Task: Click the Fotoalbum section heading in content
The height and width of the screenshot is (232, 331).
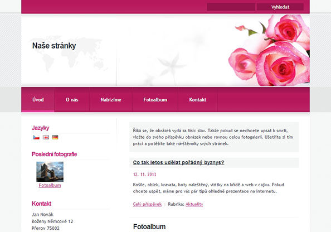Action: pos(149,227)
